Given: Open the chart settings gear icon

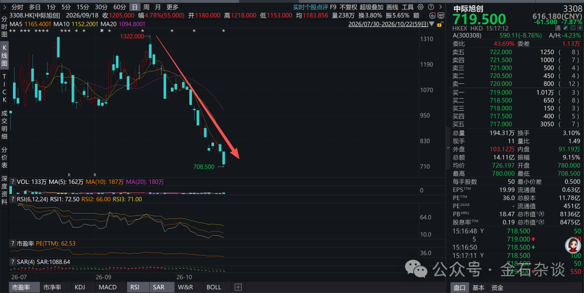Looking at the screenshot, I should tap(421, 6).
